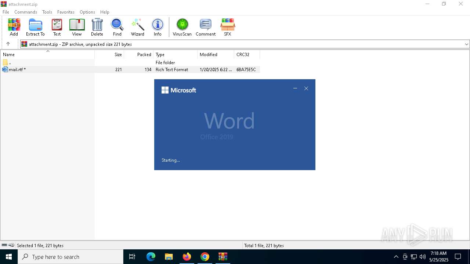This screenshot has height=264, width=470.
Task: Minimize the Word splash screen
Action: tap(295, 88)
